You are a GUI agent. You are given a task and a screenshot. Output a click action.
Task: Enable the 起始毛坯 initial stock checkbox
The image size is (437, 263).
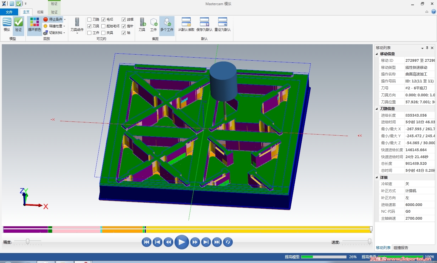[x=103, y=26]
